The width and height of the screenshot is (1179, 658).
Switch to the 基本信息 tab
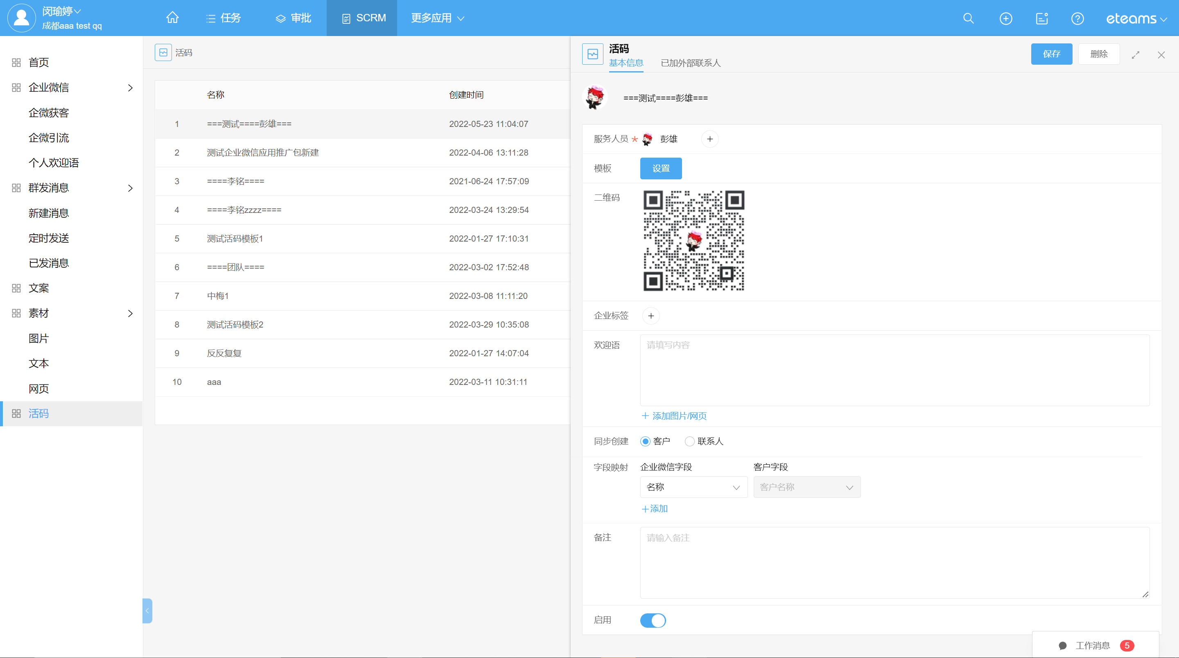pyautogui.click(x=626, y=63)
